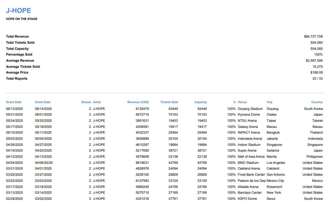Click the Venue column header
Viewport: 333px width, 212px height.
[242, 102]
